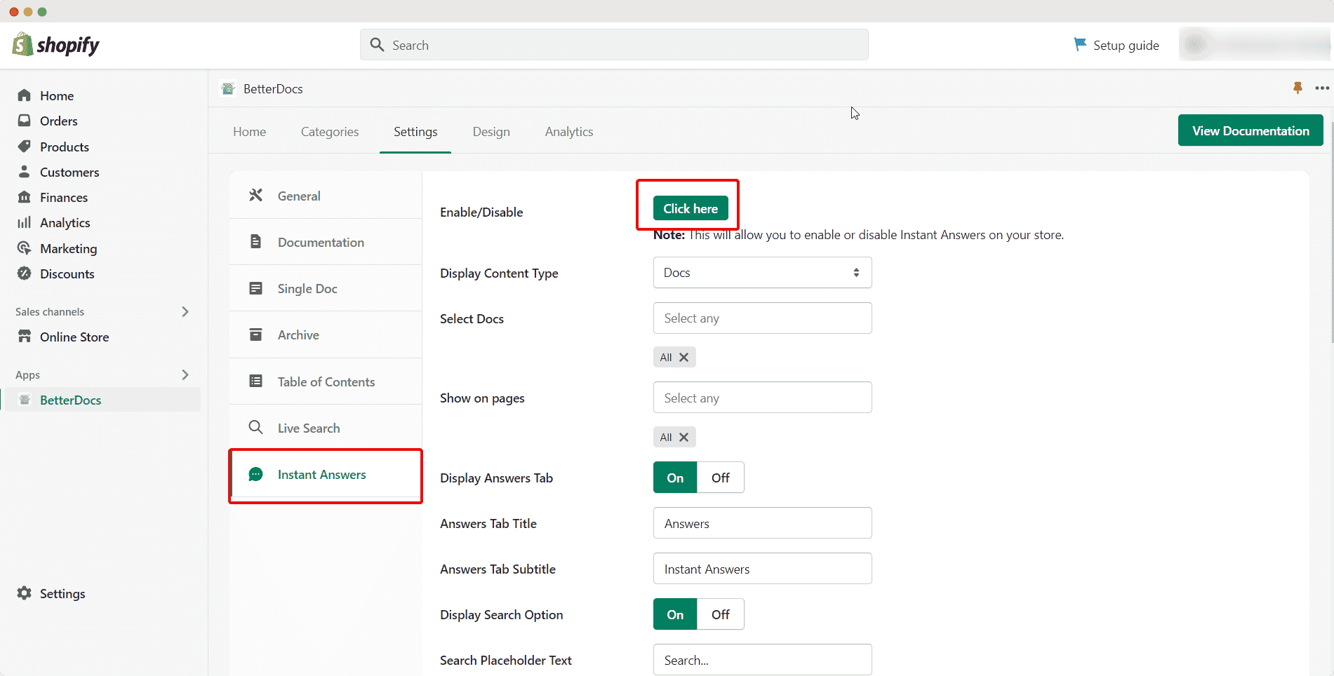
Task: Click the Live Search magnifier icon
Action: 256,427
